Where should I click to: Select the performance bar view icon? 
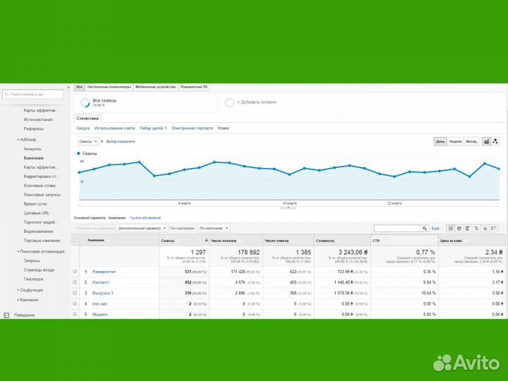[x=468, y=229]
